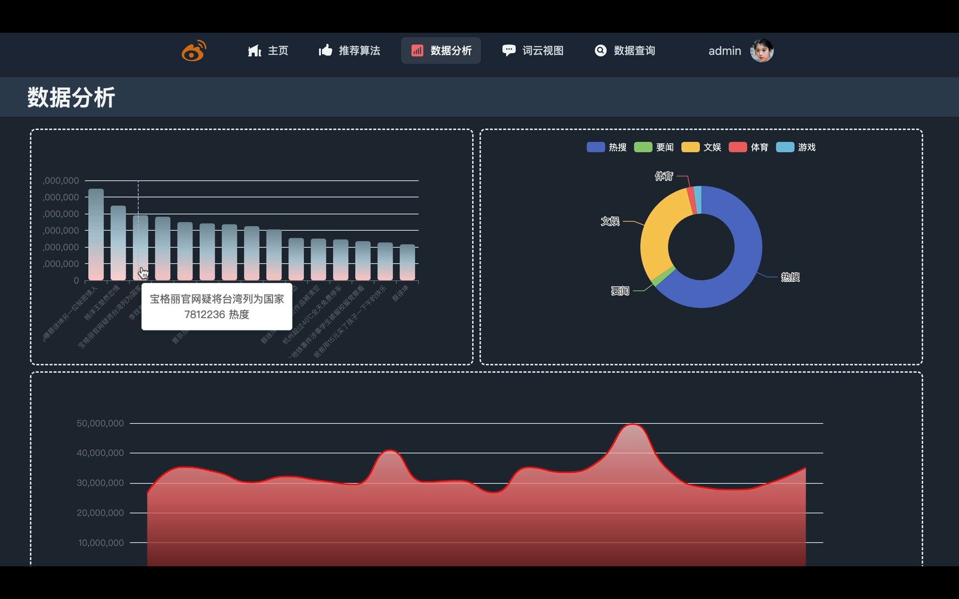Open the 数据查询 page
The height and width of the screenshot is (599, 959).
point(625,50)
